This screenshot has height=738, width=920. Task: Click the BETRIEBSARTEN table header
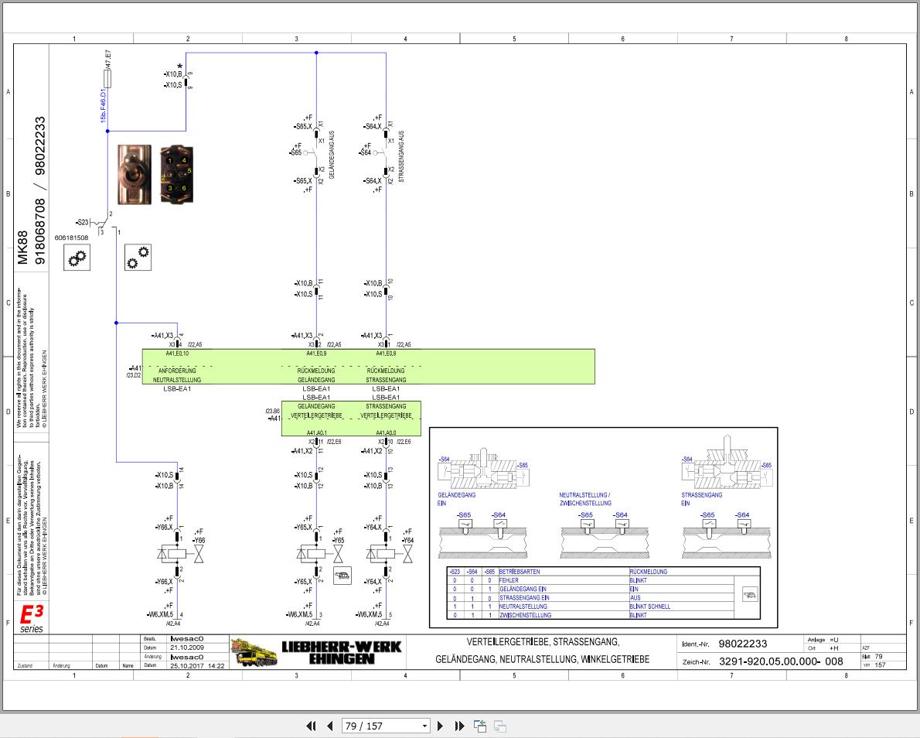[520, 571]
